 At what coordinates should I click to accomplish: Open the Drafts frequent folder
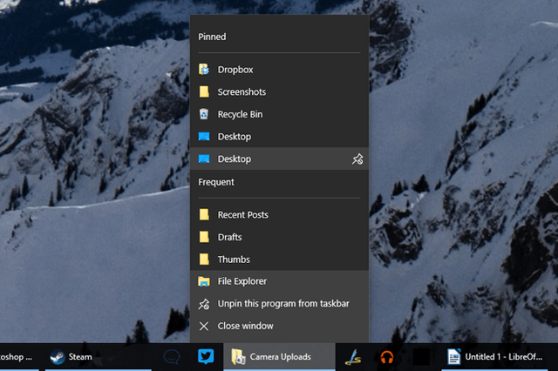tap(279, 237)
